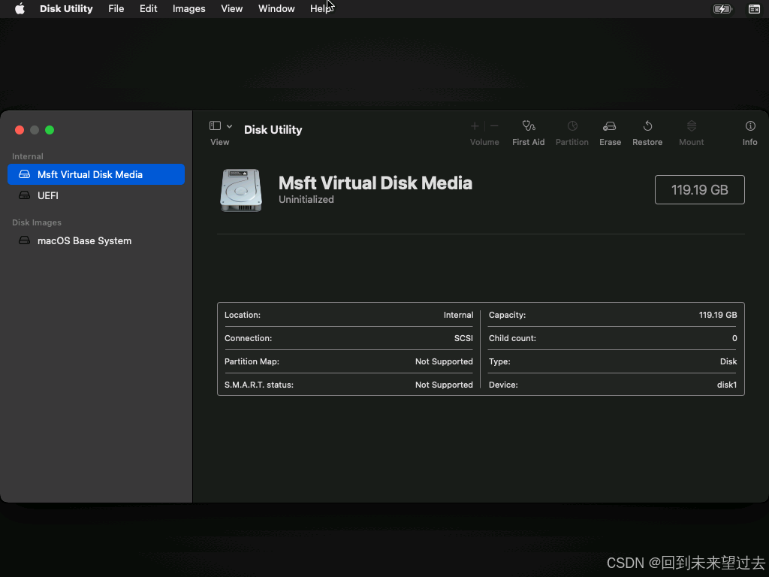Click the Partition Map Not Supported value
The height and width of the screenshot is (577, 769).
click(444, 361)
